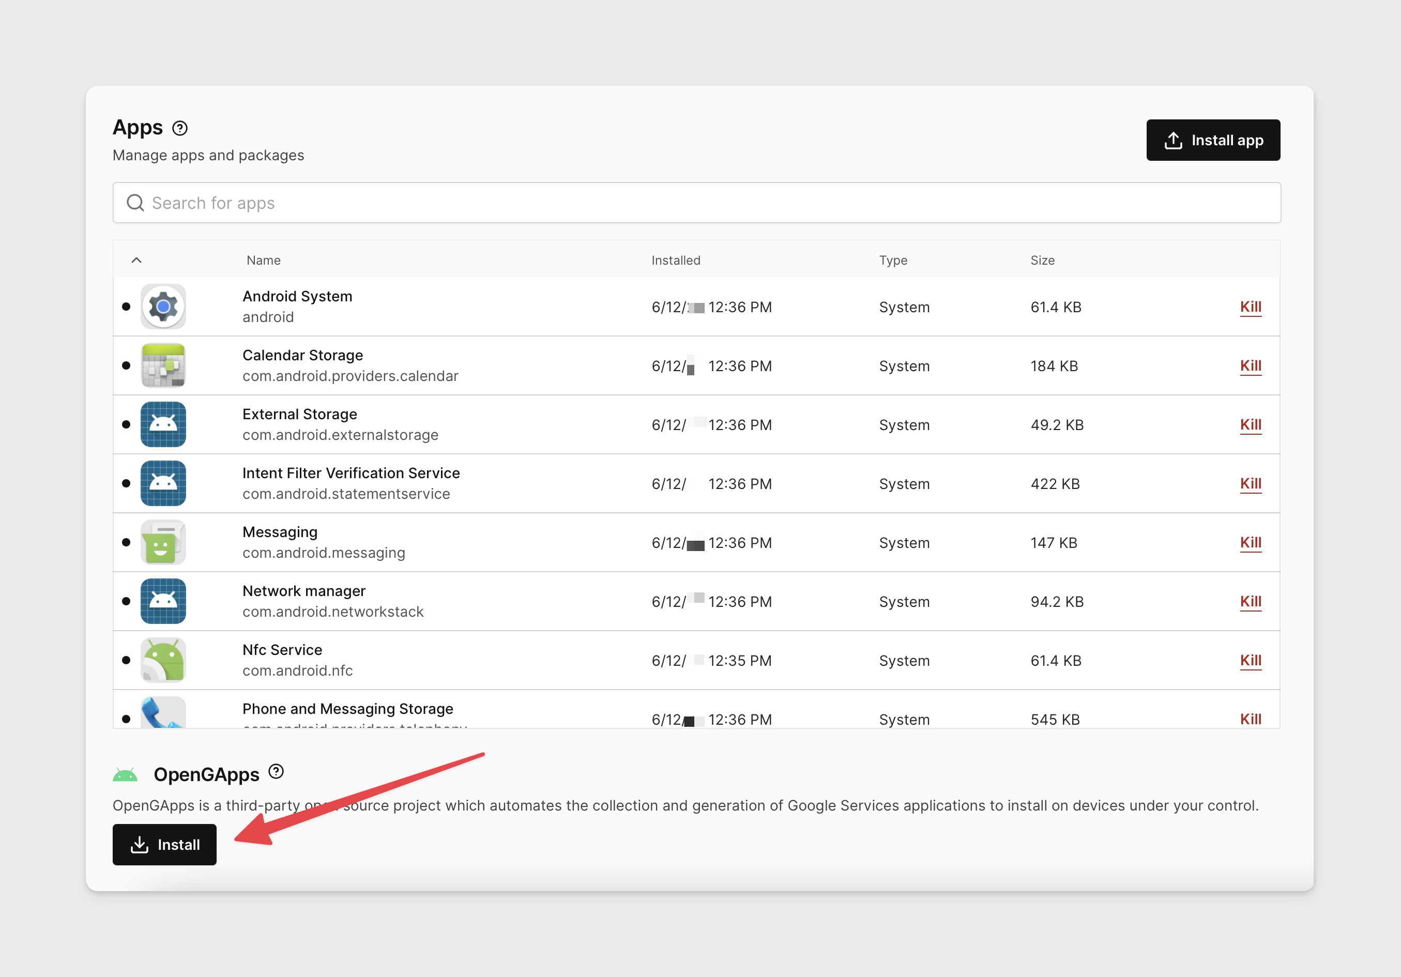Select the Calendar Storage app name

click(x=302, y=355)
